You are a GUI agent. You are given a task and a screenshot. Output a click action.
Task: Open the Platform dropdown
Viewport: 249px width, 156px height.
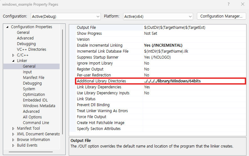pos(158,16)
